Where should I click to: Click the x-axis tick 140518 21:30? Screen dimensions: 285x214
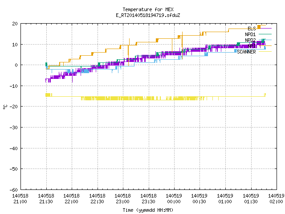click(46, 198)
